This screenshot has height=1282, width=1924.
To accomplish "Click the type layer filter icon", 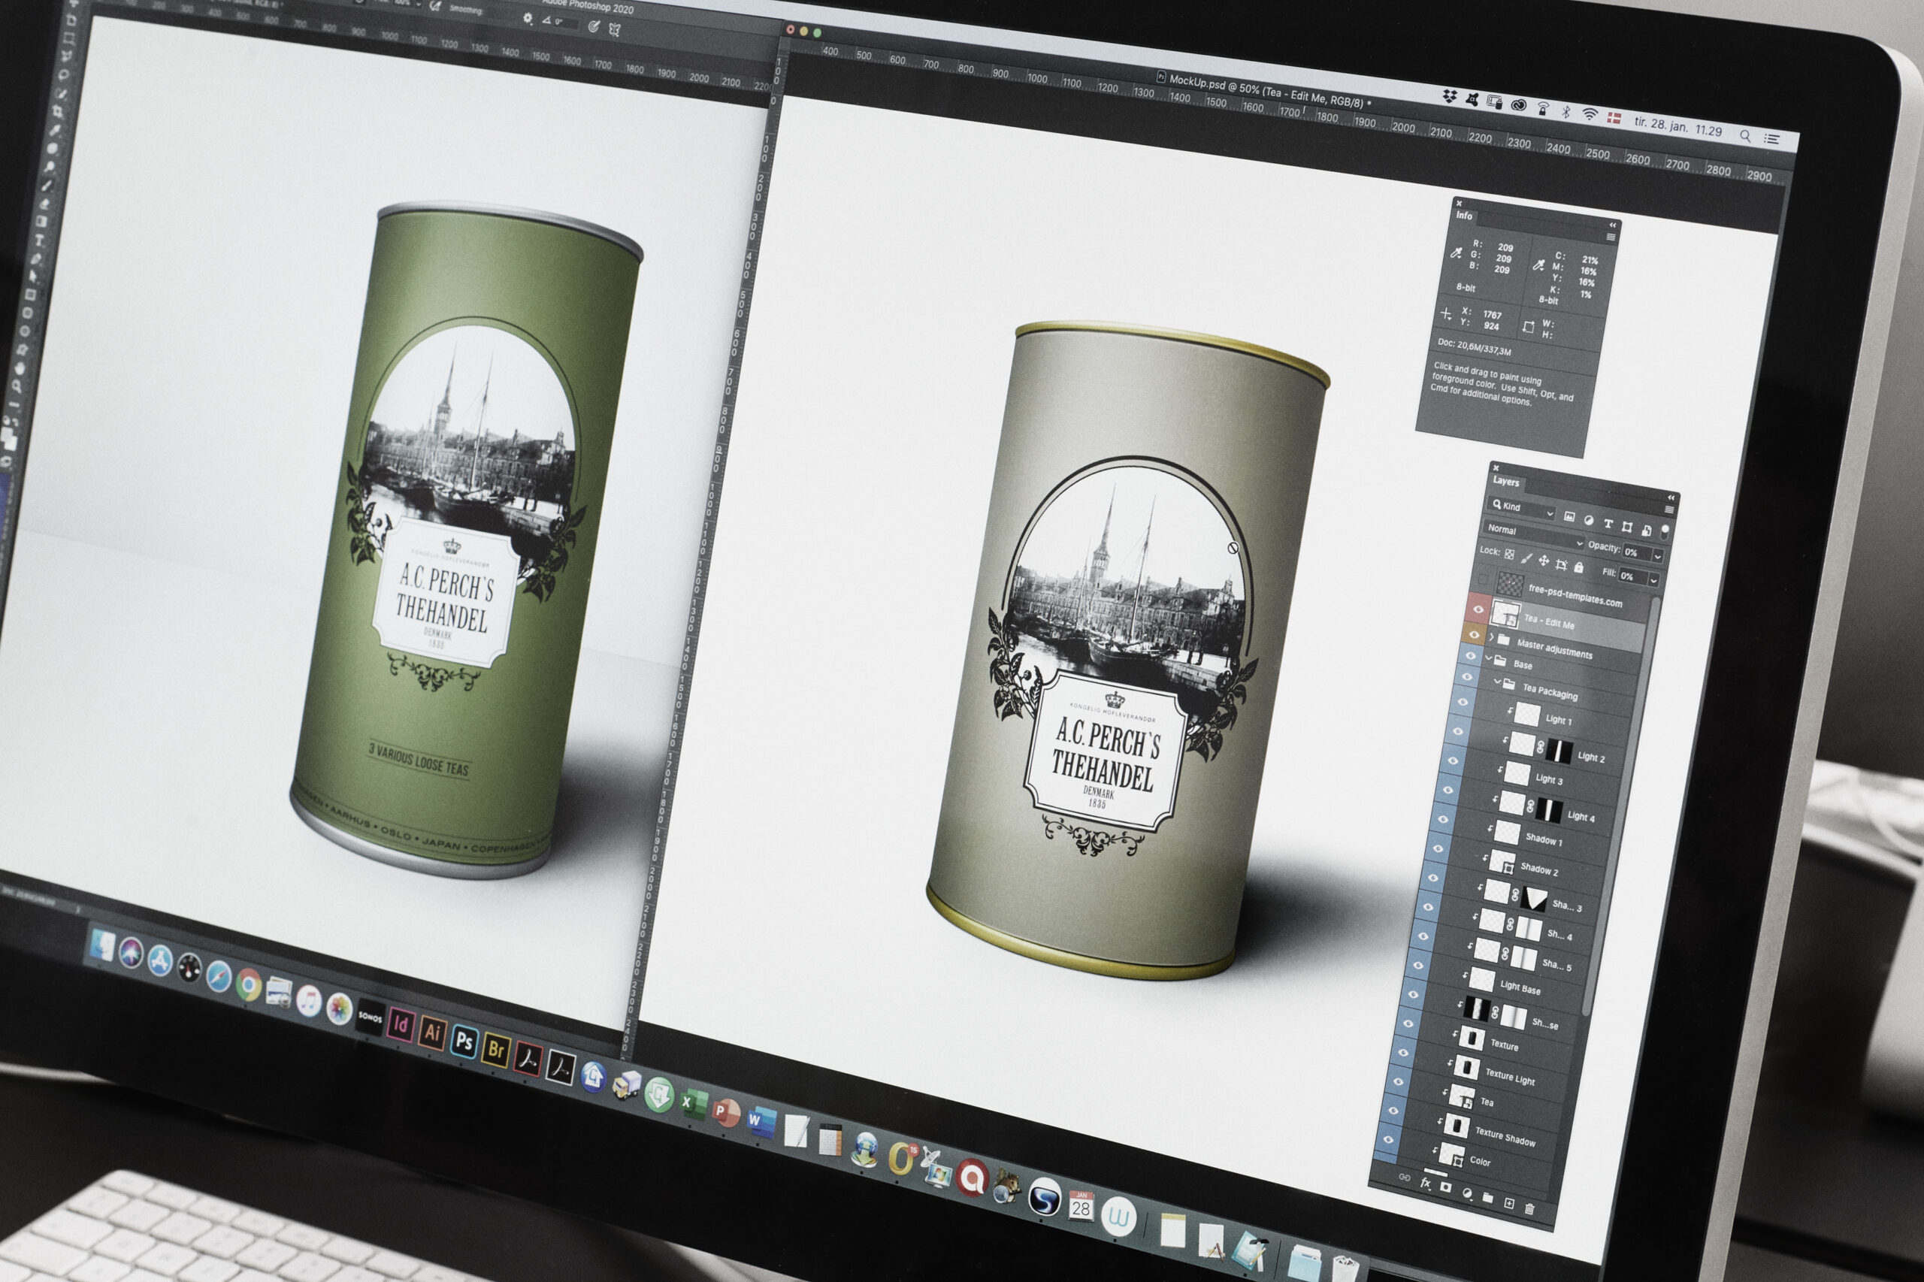I will (1608, 523).
